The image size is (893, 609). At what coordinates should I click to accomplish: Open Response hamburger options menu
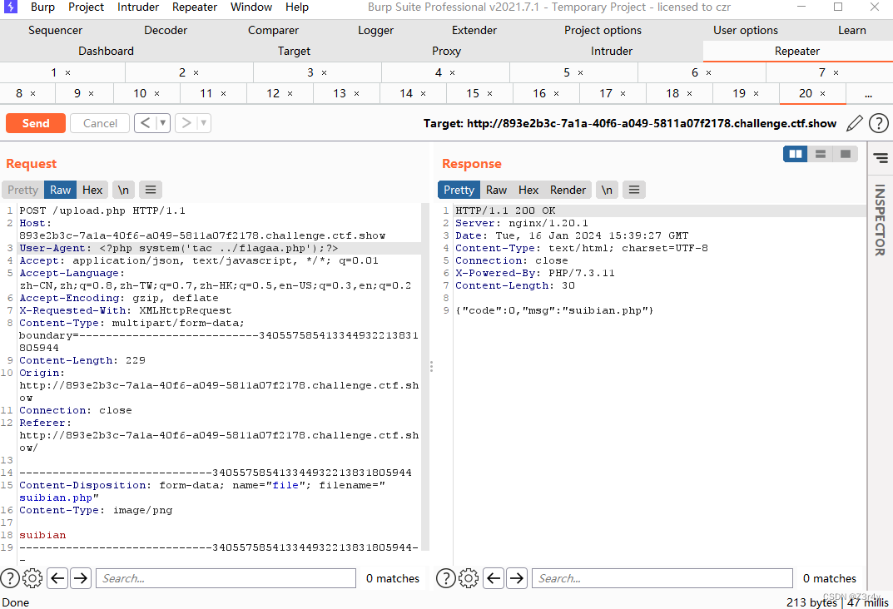point(634,190)
